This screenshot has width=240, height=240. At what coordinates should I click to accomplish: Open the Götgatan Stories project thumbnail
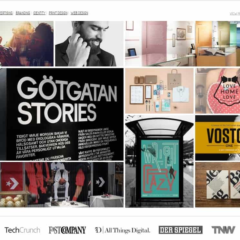(62, 114)
